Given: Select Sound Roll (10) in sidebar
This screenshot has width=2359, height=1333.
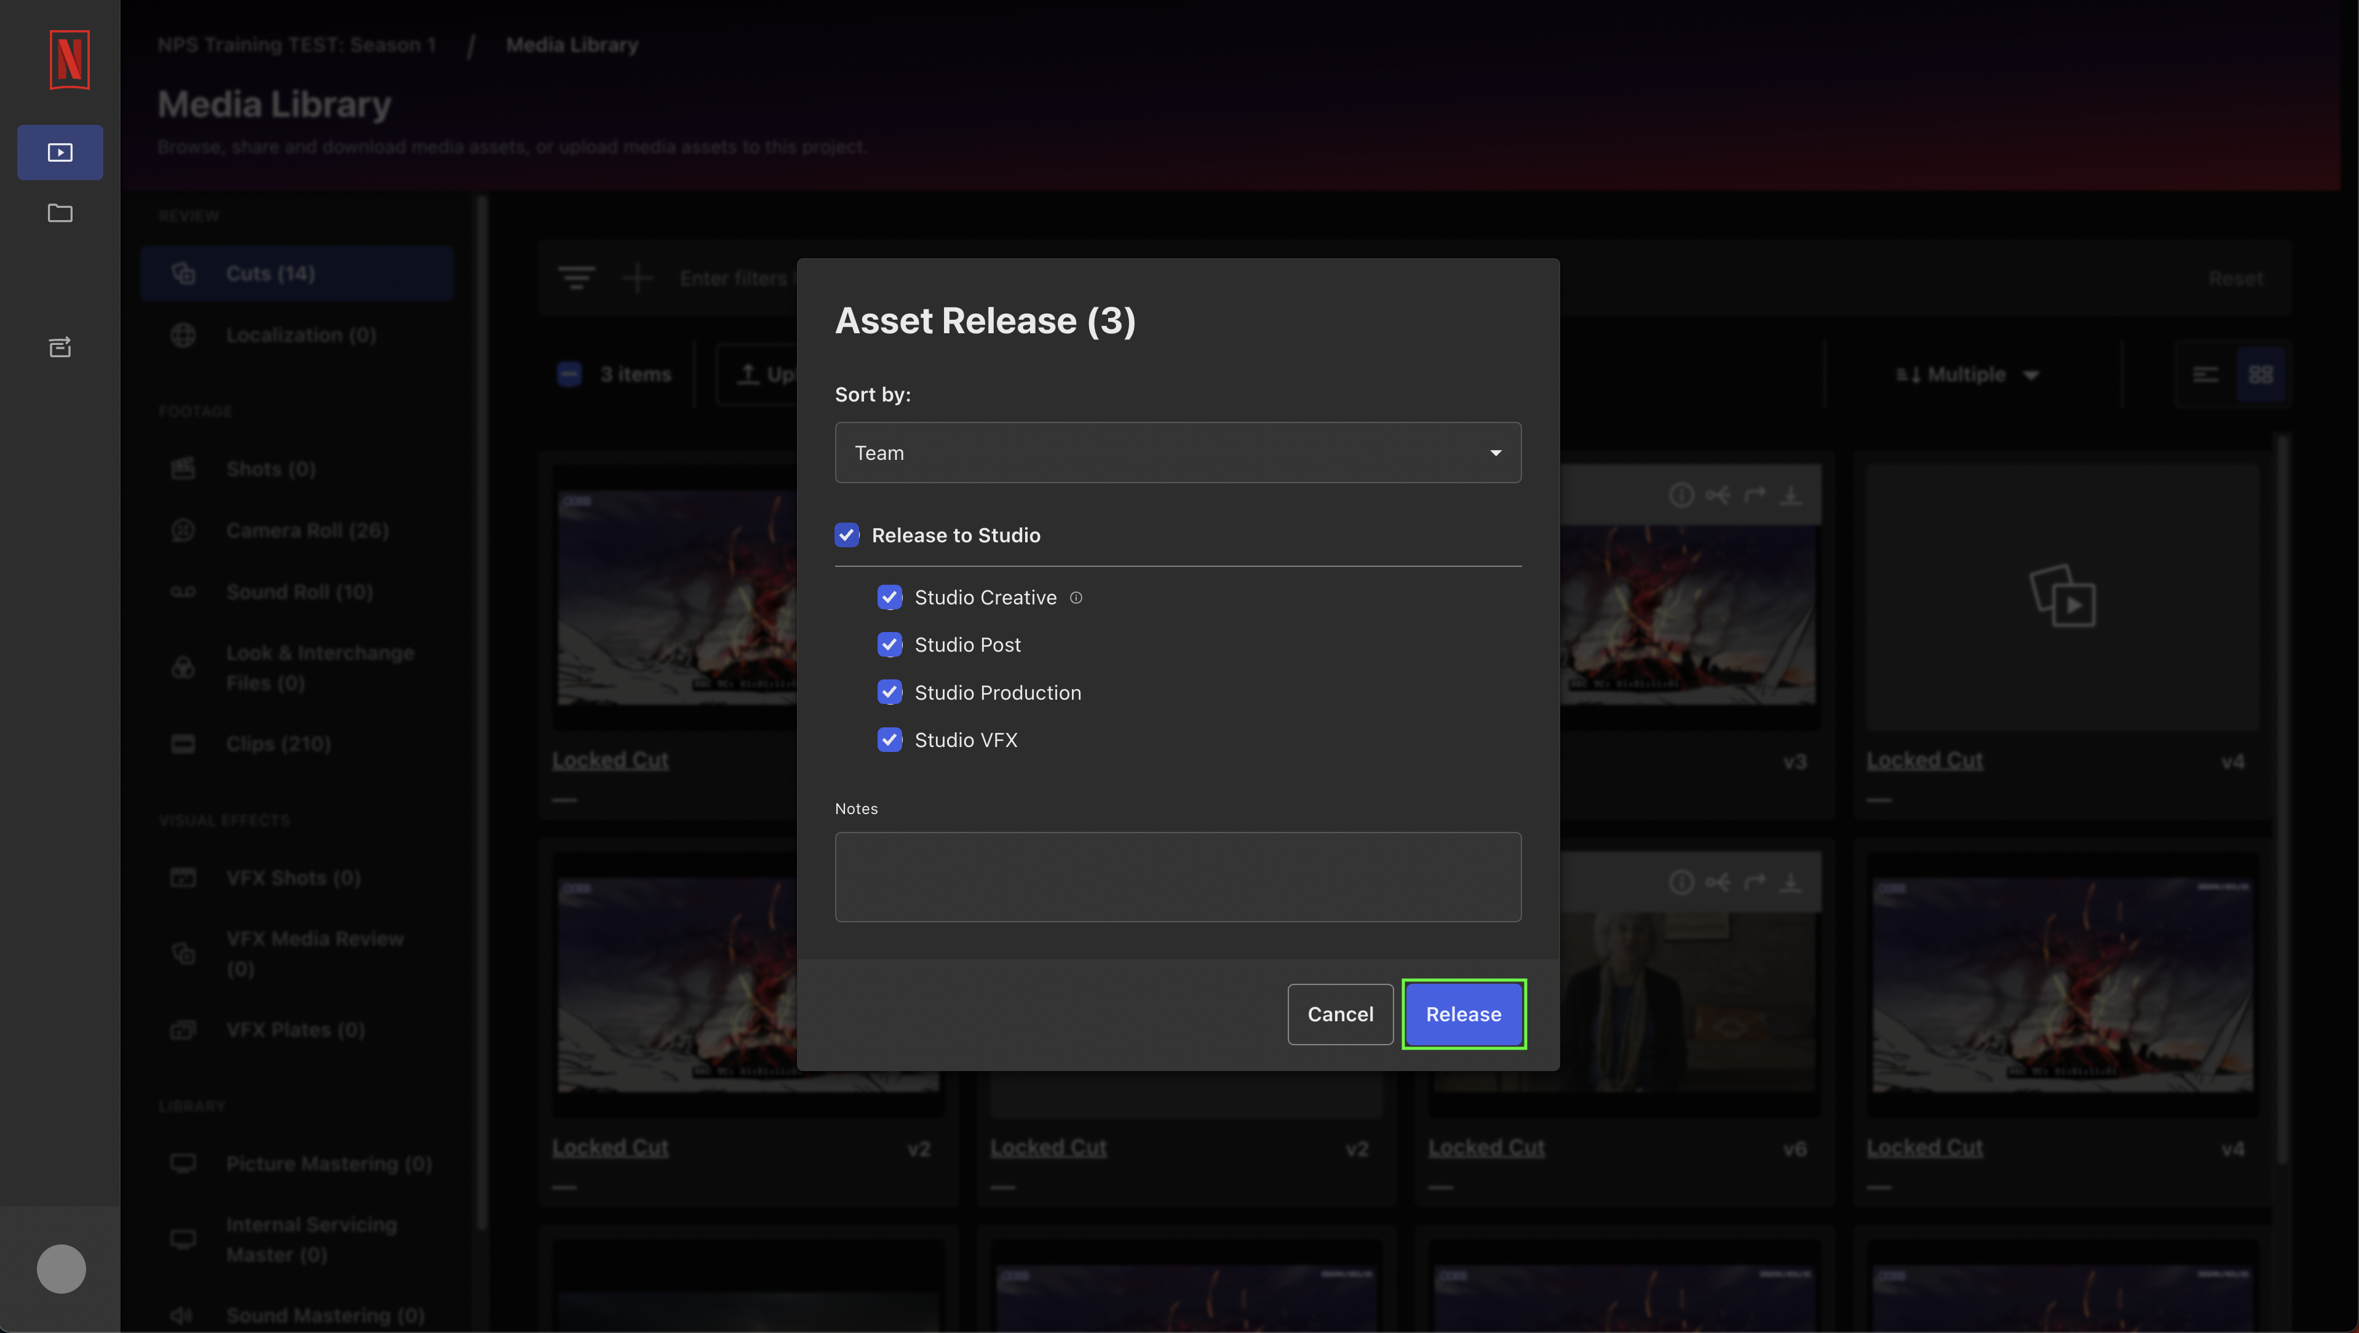Looking at the screenshot, I should [x=296, y=591].
